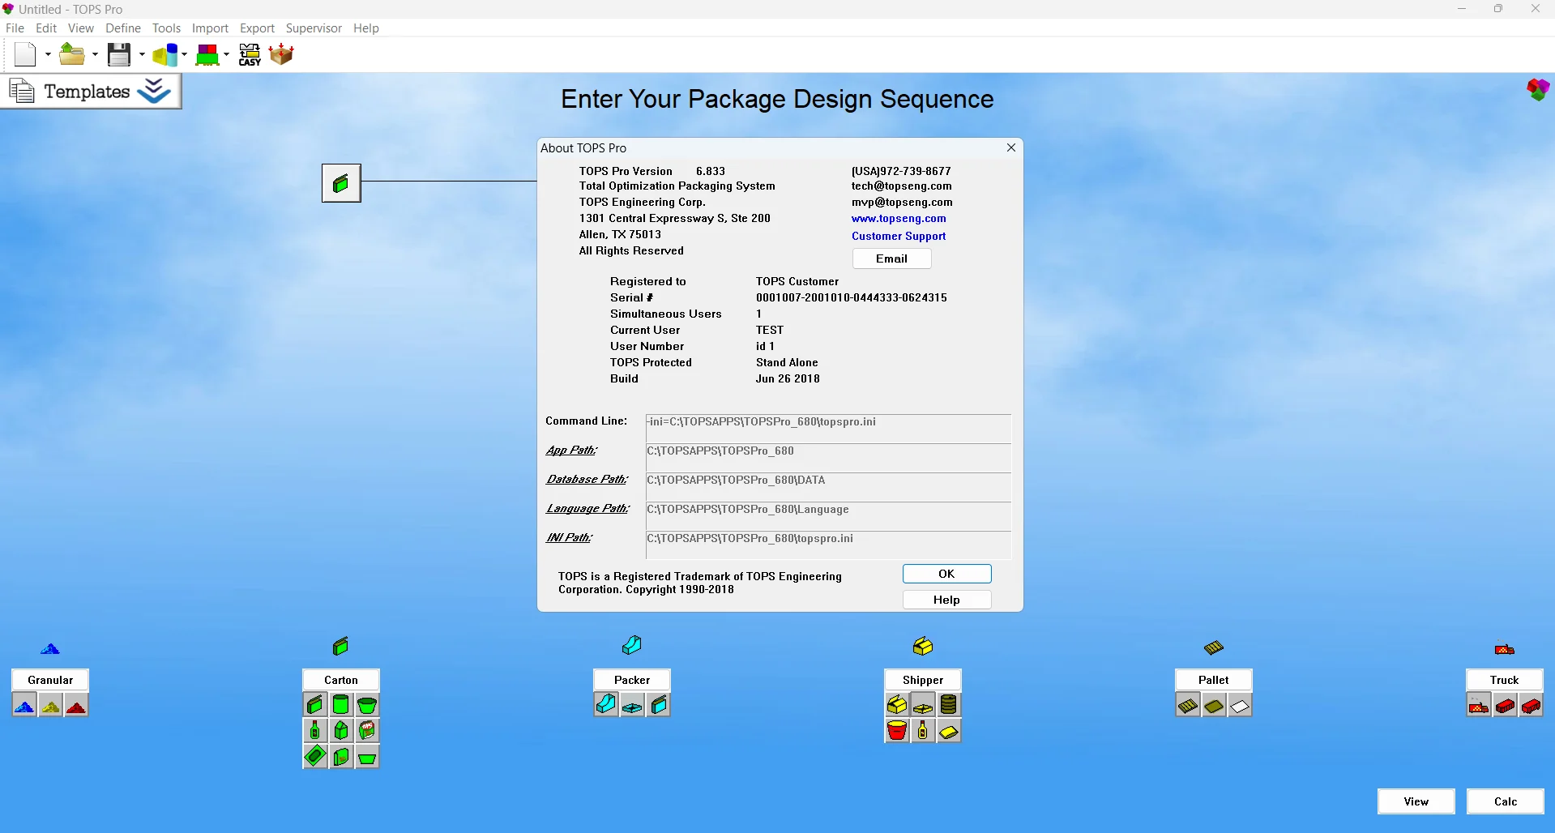
Task: Click the INI Path link label
Action: pyautogui.click(x=569, y=537)
